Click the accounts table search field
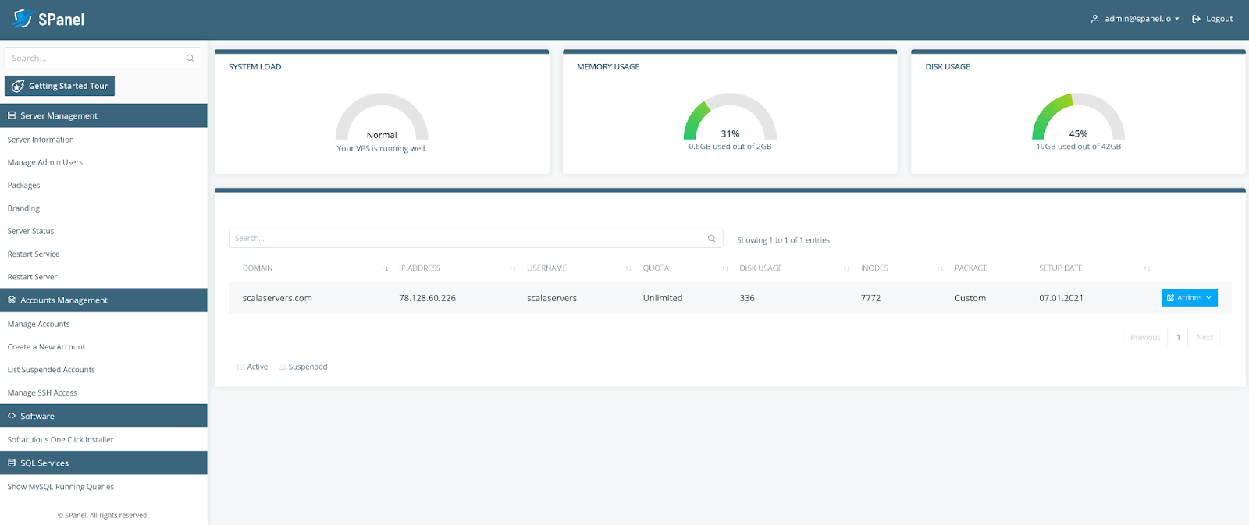This screenshot has width=1249, height=525. pos(475,239)
